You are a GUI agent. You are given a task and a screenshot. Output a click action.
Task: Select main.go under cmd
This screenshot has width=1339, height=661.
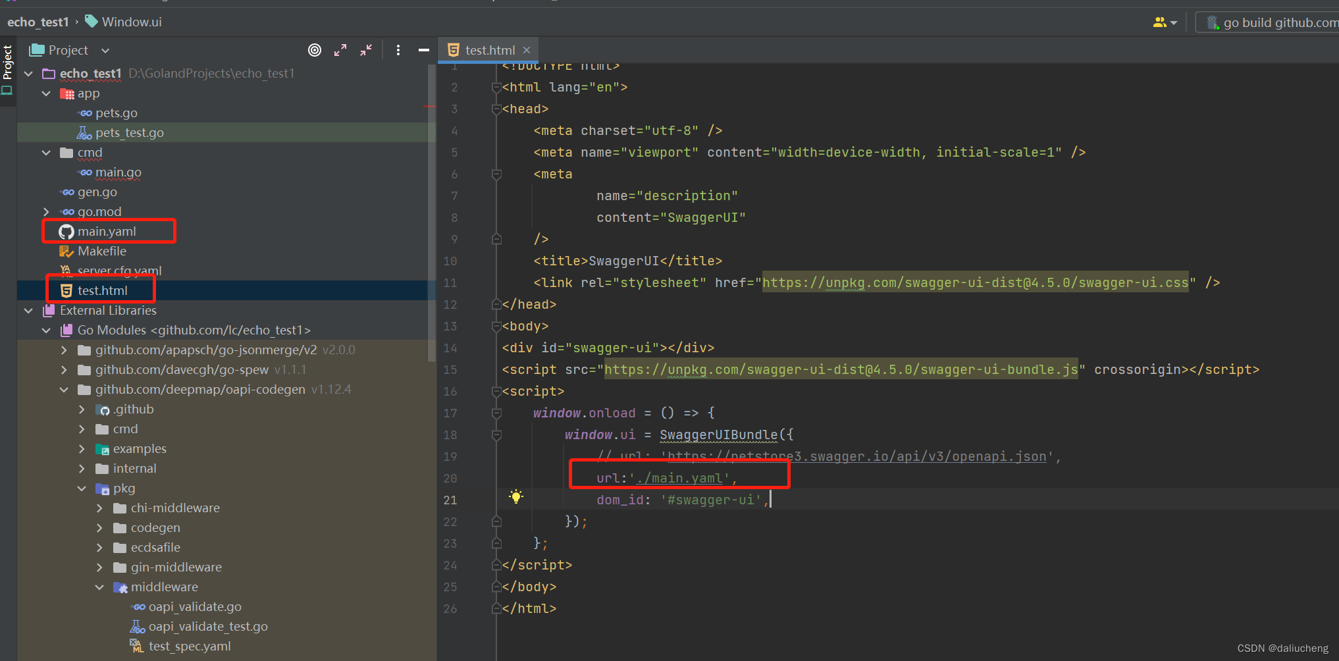[x=118, y=172]
